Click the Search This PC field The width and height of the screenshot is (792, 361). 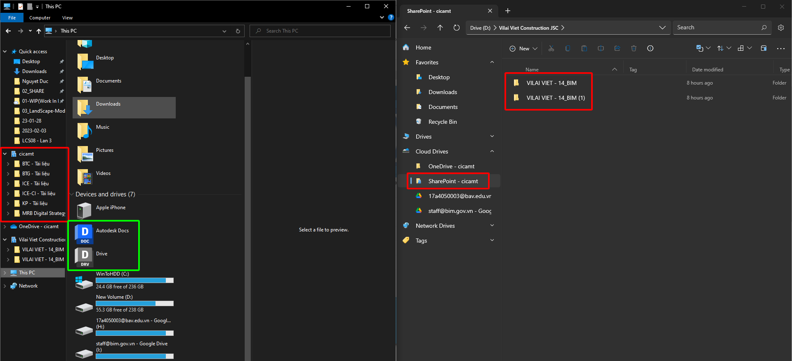[x=320, y=31]
